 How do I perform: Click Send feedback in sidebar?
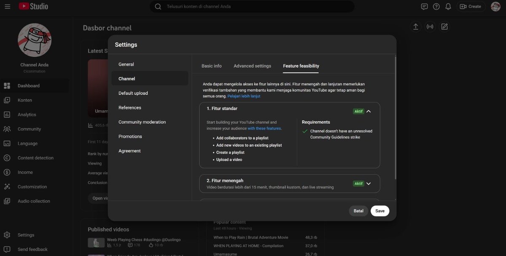coord(35,249)
